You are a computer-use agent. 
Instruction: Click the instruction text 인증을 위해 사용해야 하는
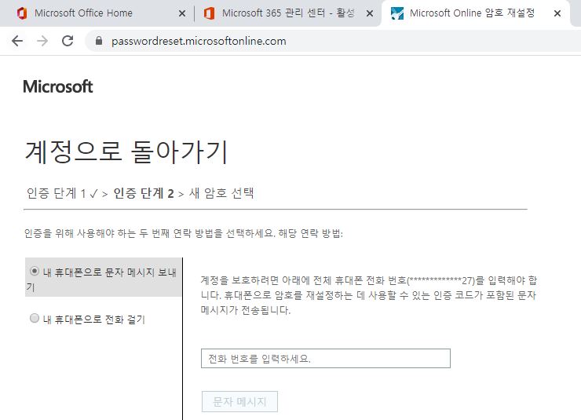pos(184,233)
